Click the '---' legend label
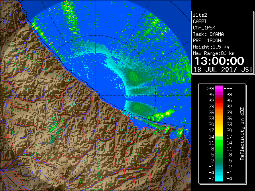 pyautogui.click(x=228, y=89)
